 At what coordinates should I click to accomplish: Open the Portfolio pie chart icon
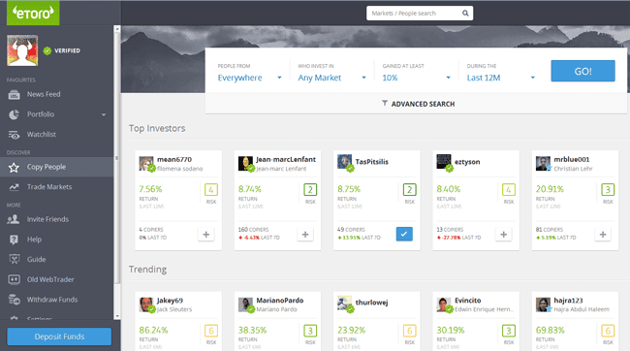point(15,114)
